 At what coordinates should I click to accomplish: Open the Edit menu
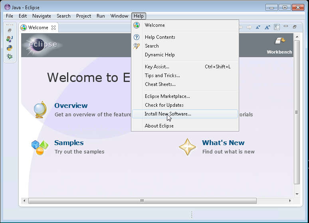23,16
